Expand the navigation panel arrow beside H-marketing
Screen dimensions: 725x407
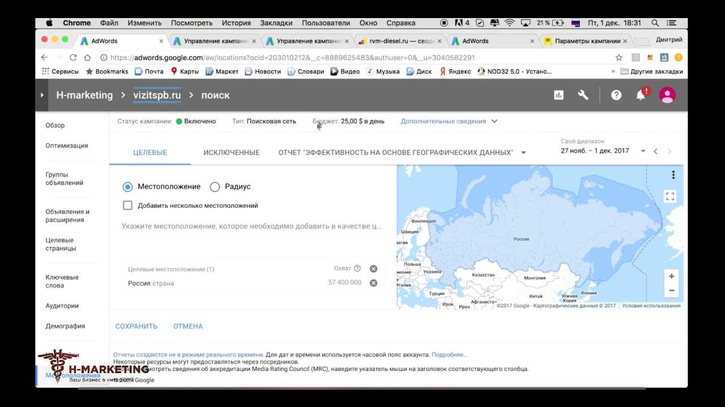42,95
